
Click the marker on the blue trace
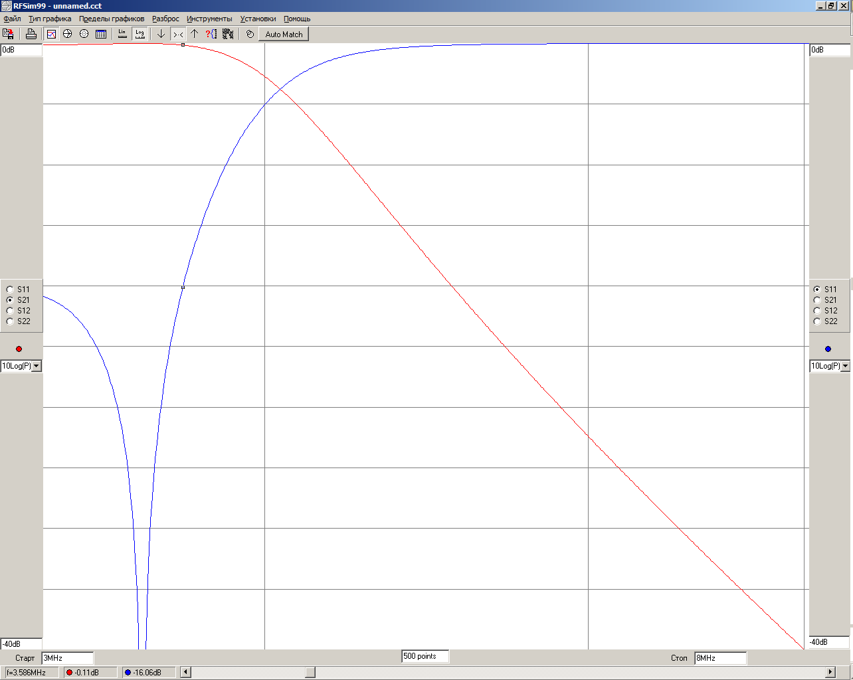pyautogui.click(x=183, y=288)
